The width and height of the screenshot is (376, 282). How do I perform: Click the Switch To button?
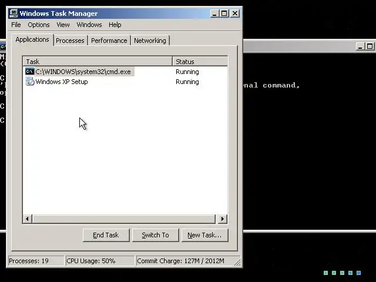point(155,235)
